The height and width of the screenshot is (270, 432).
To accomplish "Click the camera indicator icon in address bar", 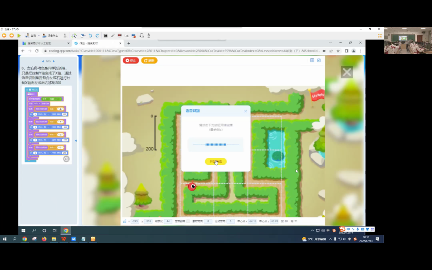I will tap(324, 51).
